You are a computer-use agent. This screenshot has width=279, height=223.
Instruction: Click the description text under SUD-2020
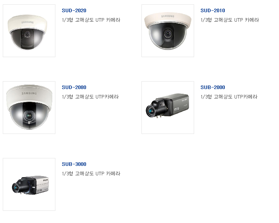(x=91, y=20)
